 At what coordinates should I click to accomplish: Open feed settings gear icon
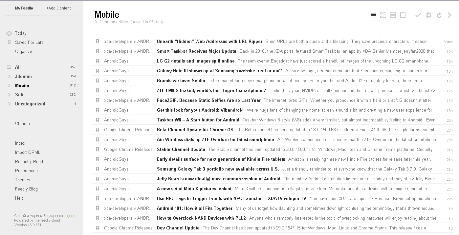[428, 15]
